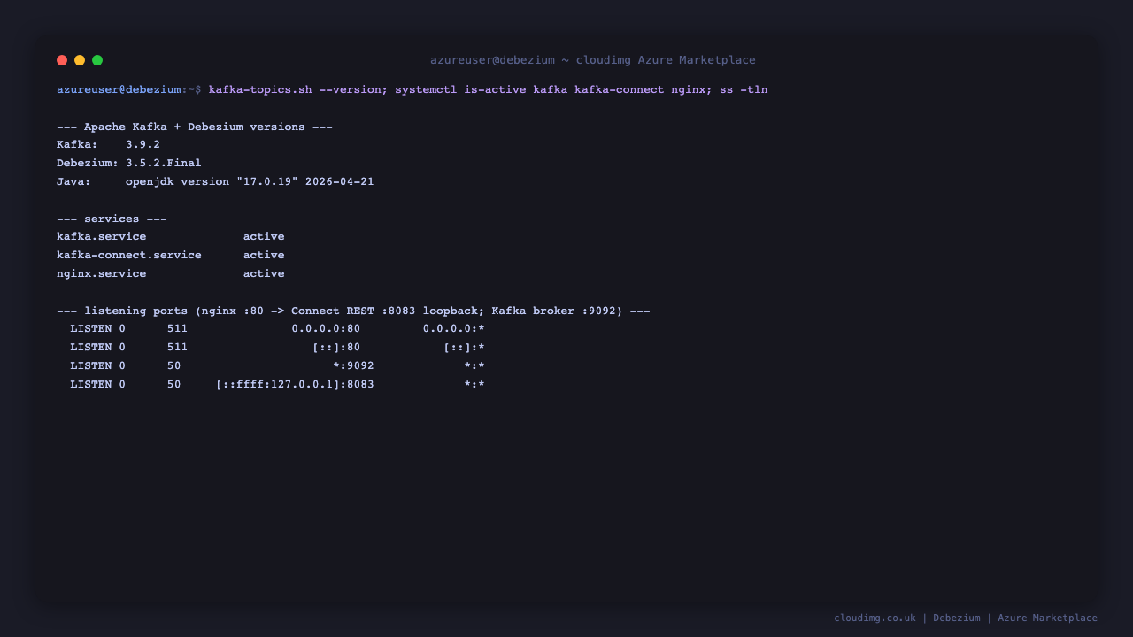Click the *:9092 Kafka broker address
Viewport: 1133px width, 637px height.
click(x=353, y=365)
